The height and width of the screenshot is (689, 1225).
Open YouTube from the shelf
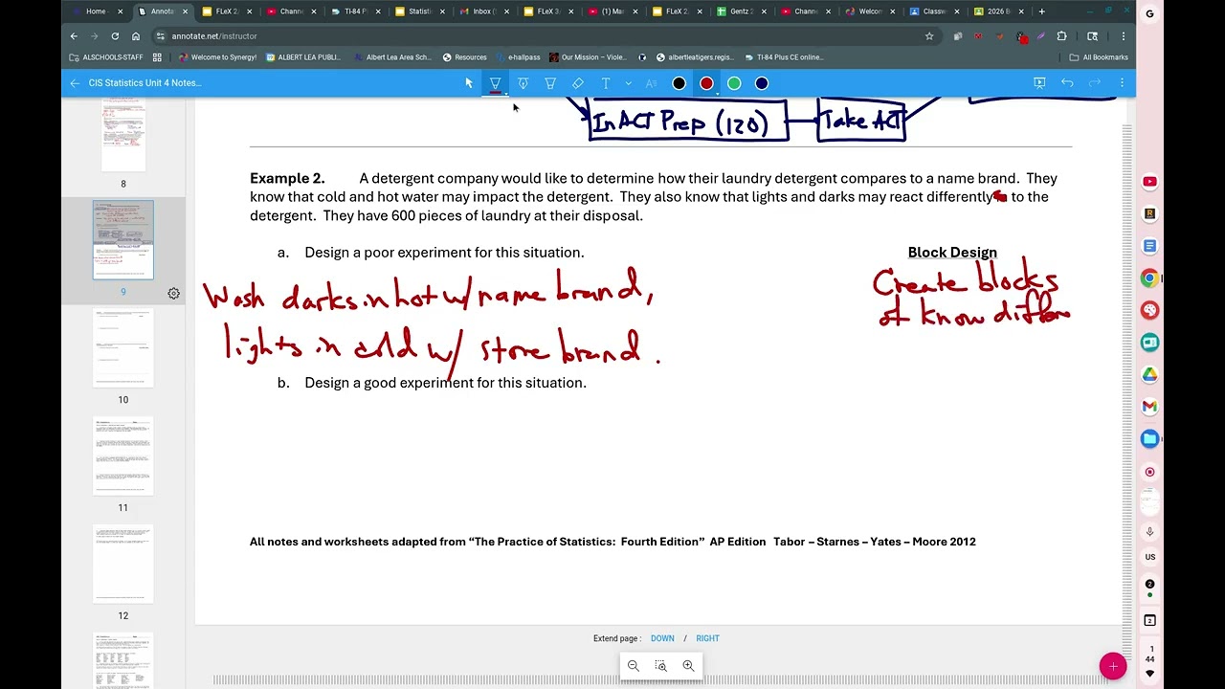click(1149, 182)
